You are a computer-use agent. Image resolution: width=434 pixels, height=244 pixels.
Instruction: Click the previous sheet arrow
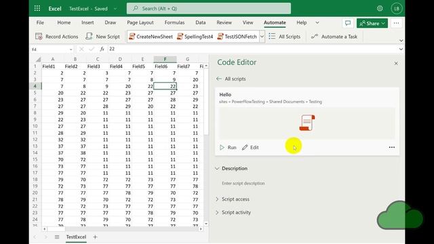[35, 237]
